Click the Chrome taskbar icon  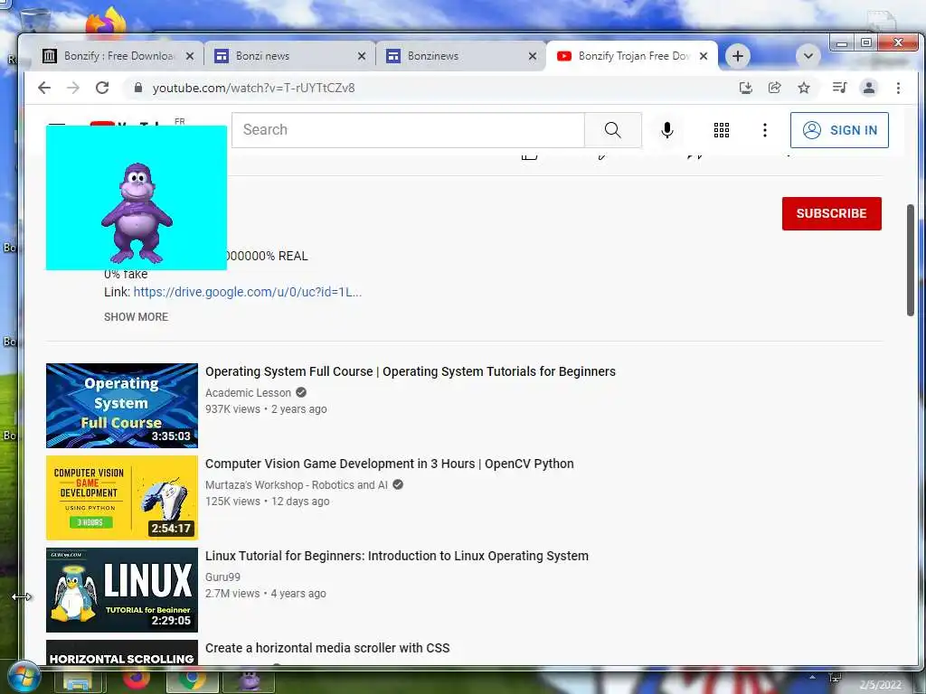pyautogui.click(x=192, y=680)
